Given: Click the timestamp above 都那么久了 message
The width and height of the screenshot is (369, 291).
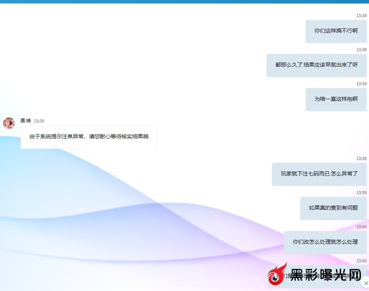Looking at the screenshot, I should (x=361, y=50).
